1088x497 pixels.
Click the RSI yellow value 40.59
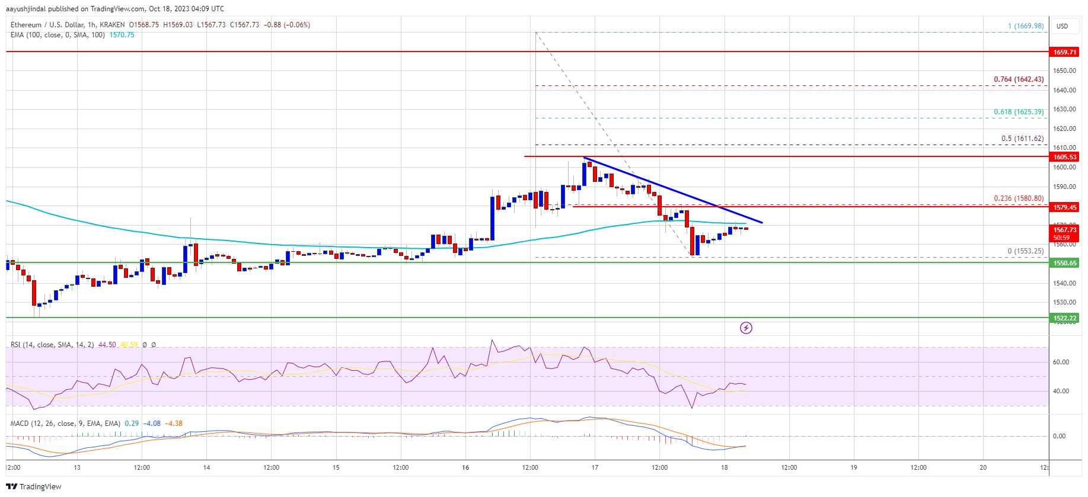coord(129,345)
